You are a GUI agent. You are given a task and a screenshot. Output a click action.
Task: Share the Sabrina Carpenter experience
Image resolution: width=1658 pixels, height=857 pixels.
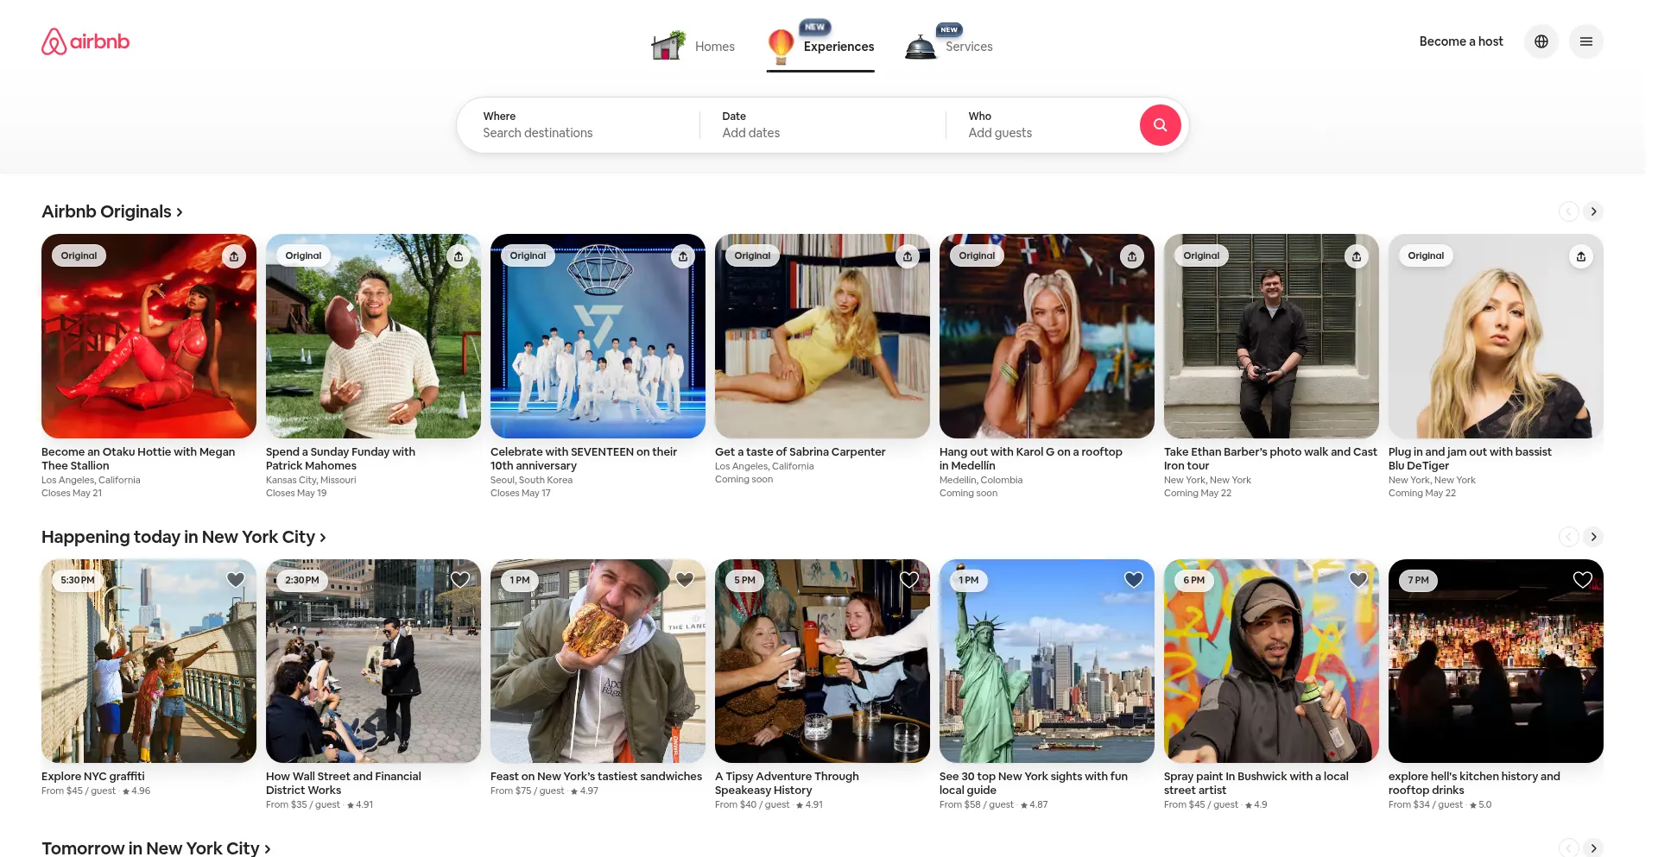908,256
